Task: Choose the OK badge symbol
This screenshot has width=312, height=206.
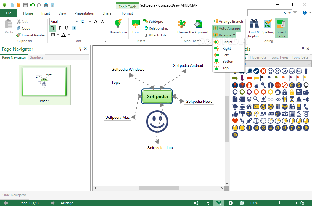Action: (x=249, y=113)
